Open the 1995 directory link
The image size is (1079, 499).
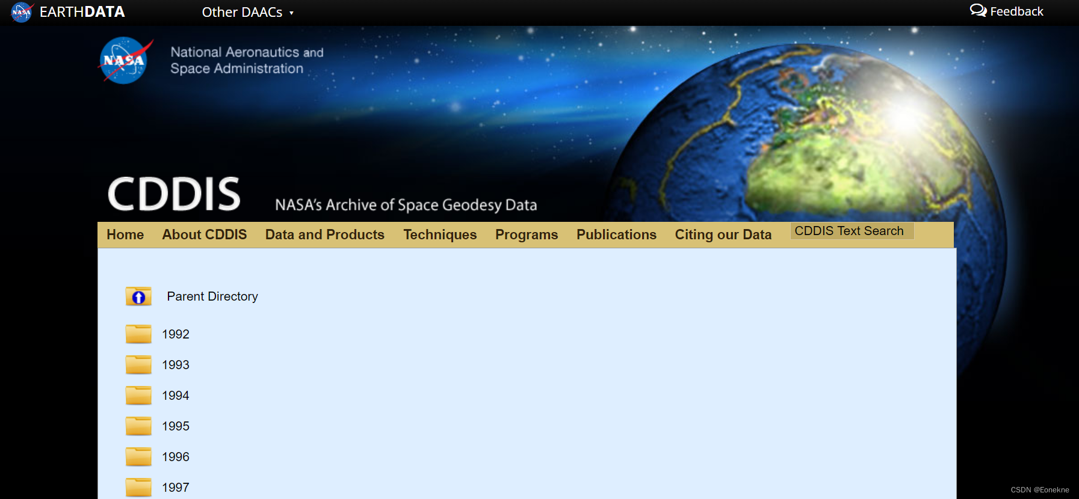click(176, 426)
